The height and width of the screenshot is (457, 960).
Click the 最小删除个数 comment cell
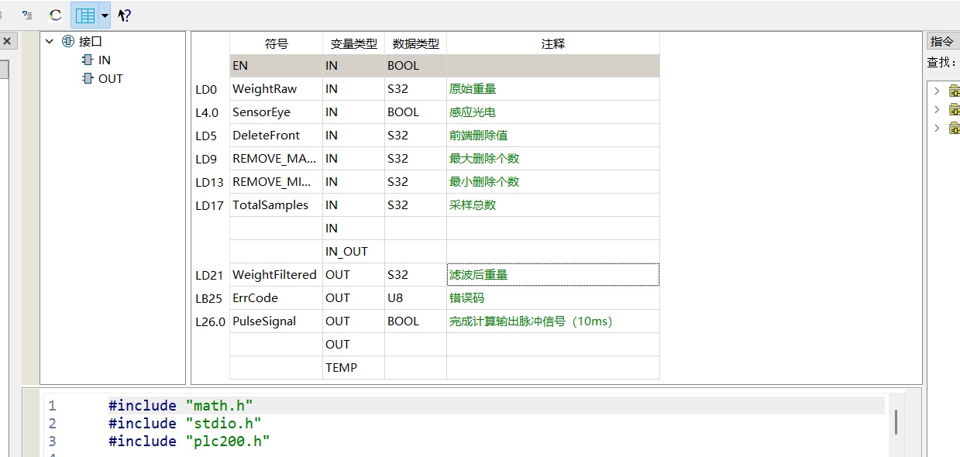[553, 182]
